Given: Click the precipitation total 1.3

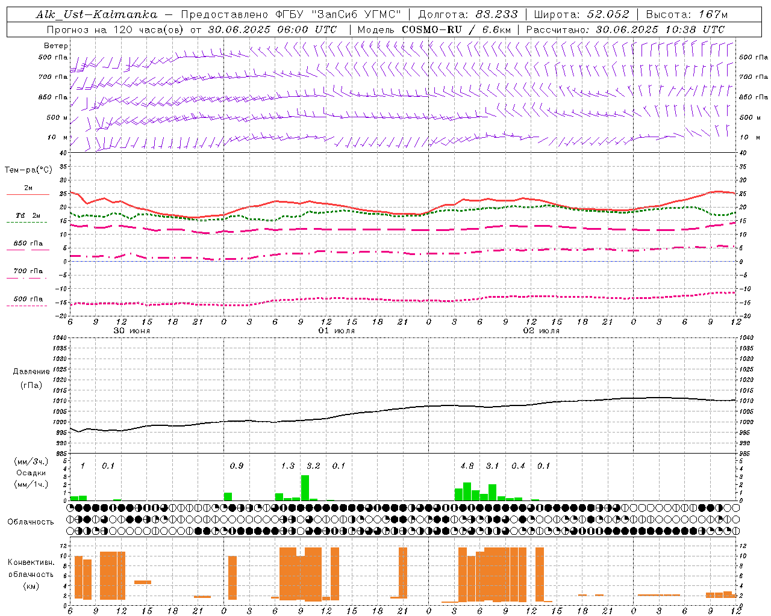Looking at the screenshot, I should 288,466.
